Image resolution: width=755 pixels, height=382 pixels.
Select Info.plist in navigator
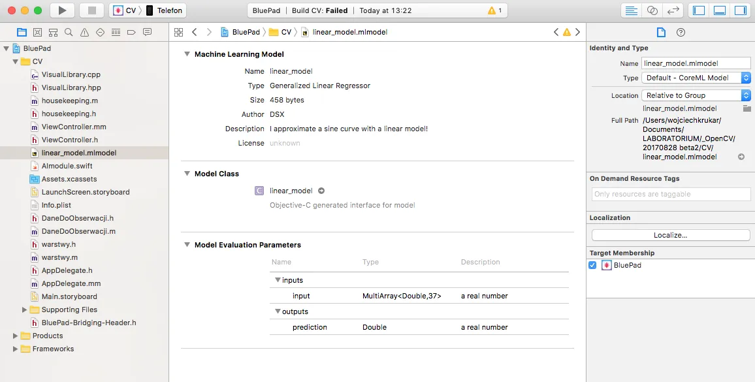pyautogui.click(x=56, y=205)
